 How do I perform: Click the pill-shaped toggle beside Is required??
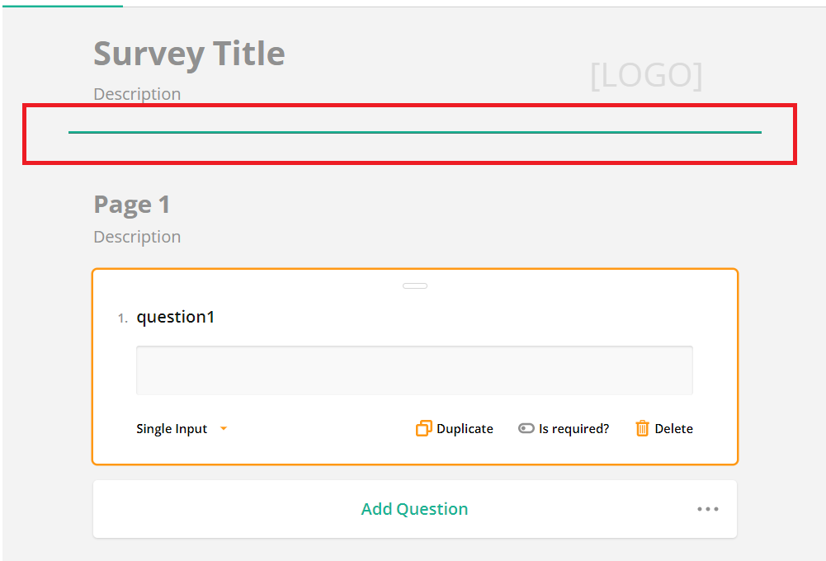tap(526, 428)
